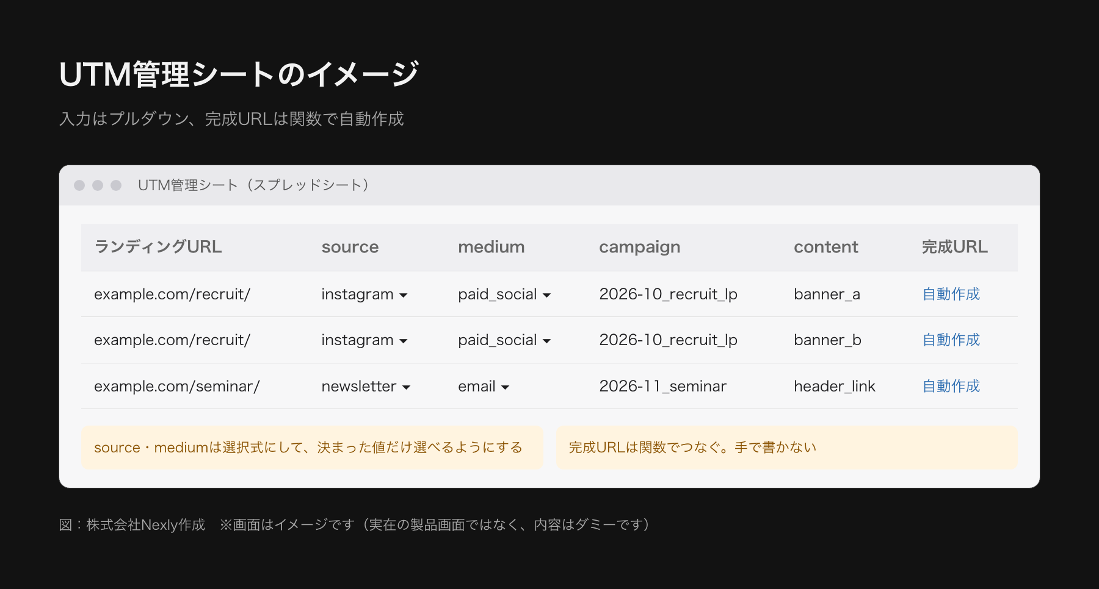Click the 2026-11_seminar campaign cell
Screen dimensions: 1099x589
coord(662,387)
